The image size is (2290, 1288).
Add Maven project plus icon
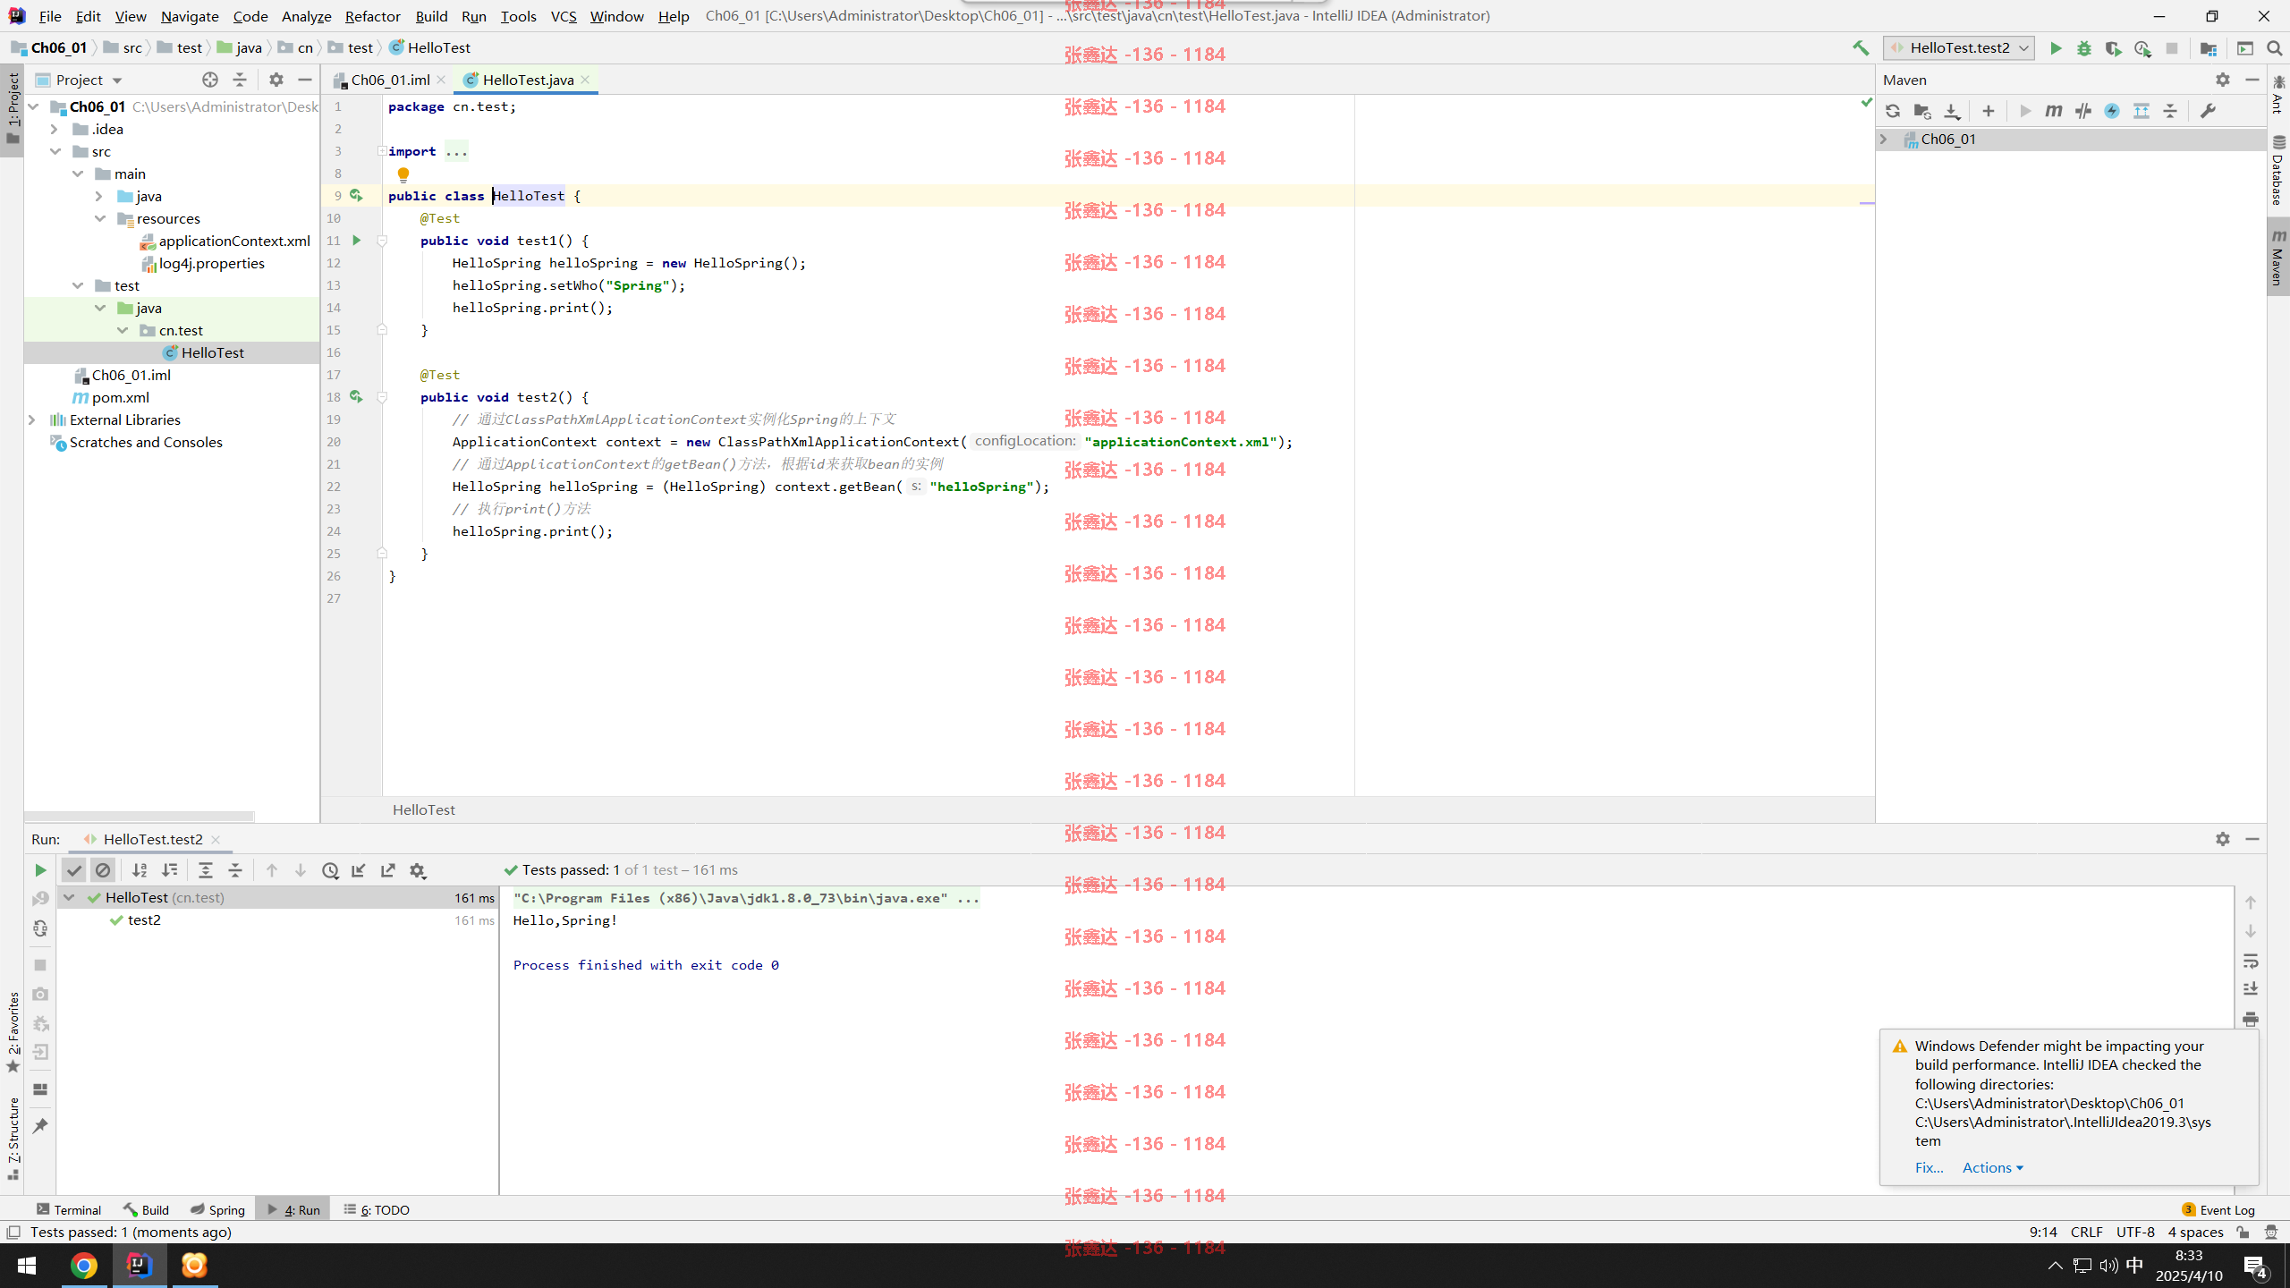click(x=1988, y=111)
